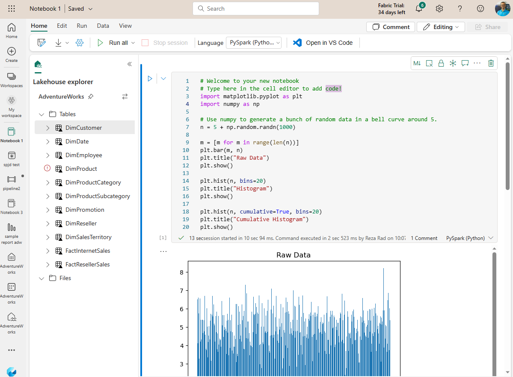Lock the code cell with padlock icon
Viewport: 513px width, 377px height.
(441, 63)
